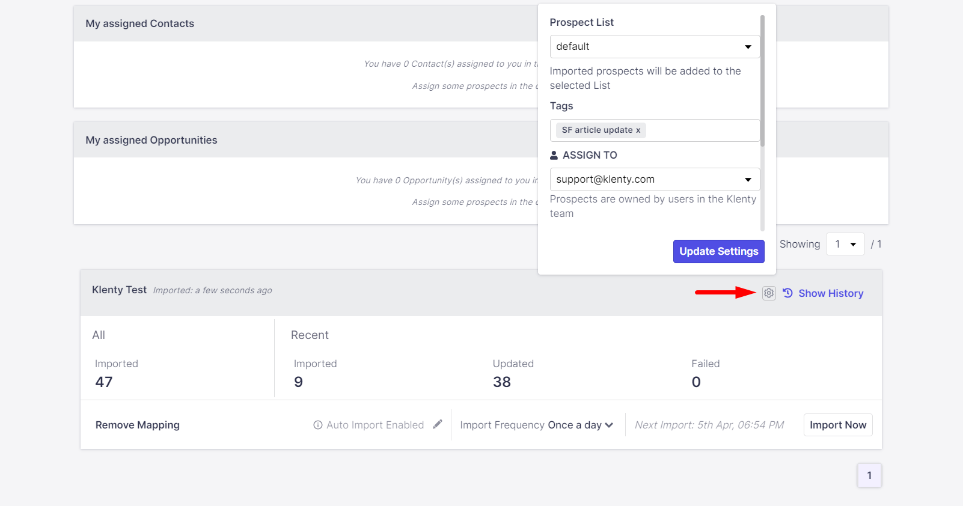
Task: Open the Showing page number dropdown
Action: [x=845, y=244]
